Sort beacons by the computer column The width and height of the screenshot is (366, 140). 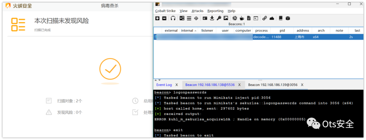(243, 30)
